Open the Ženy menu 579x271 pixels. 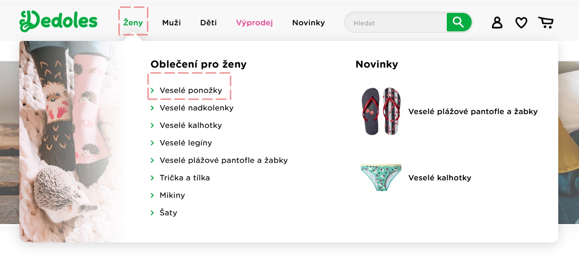[133, 23]
